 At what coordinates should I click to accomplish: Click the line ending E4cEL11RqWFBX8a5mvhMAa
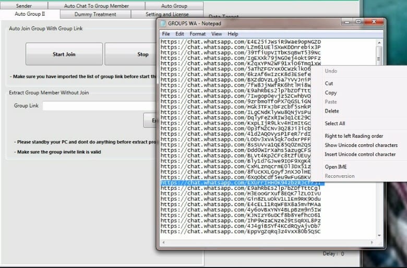click(241, 204)
